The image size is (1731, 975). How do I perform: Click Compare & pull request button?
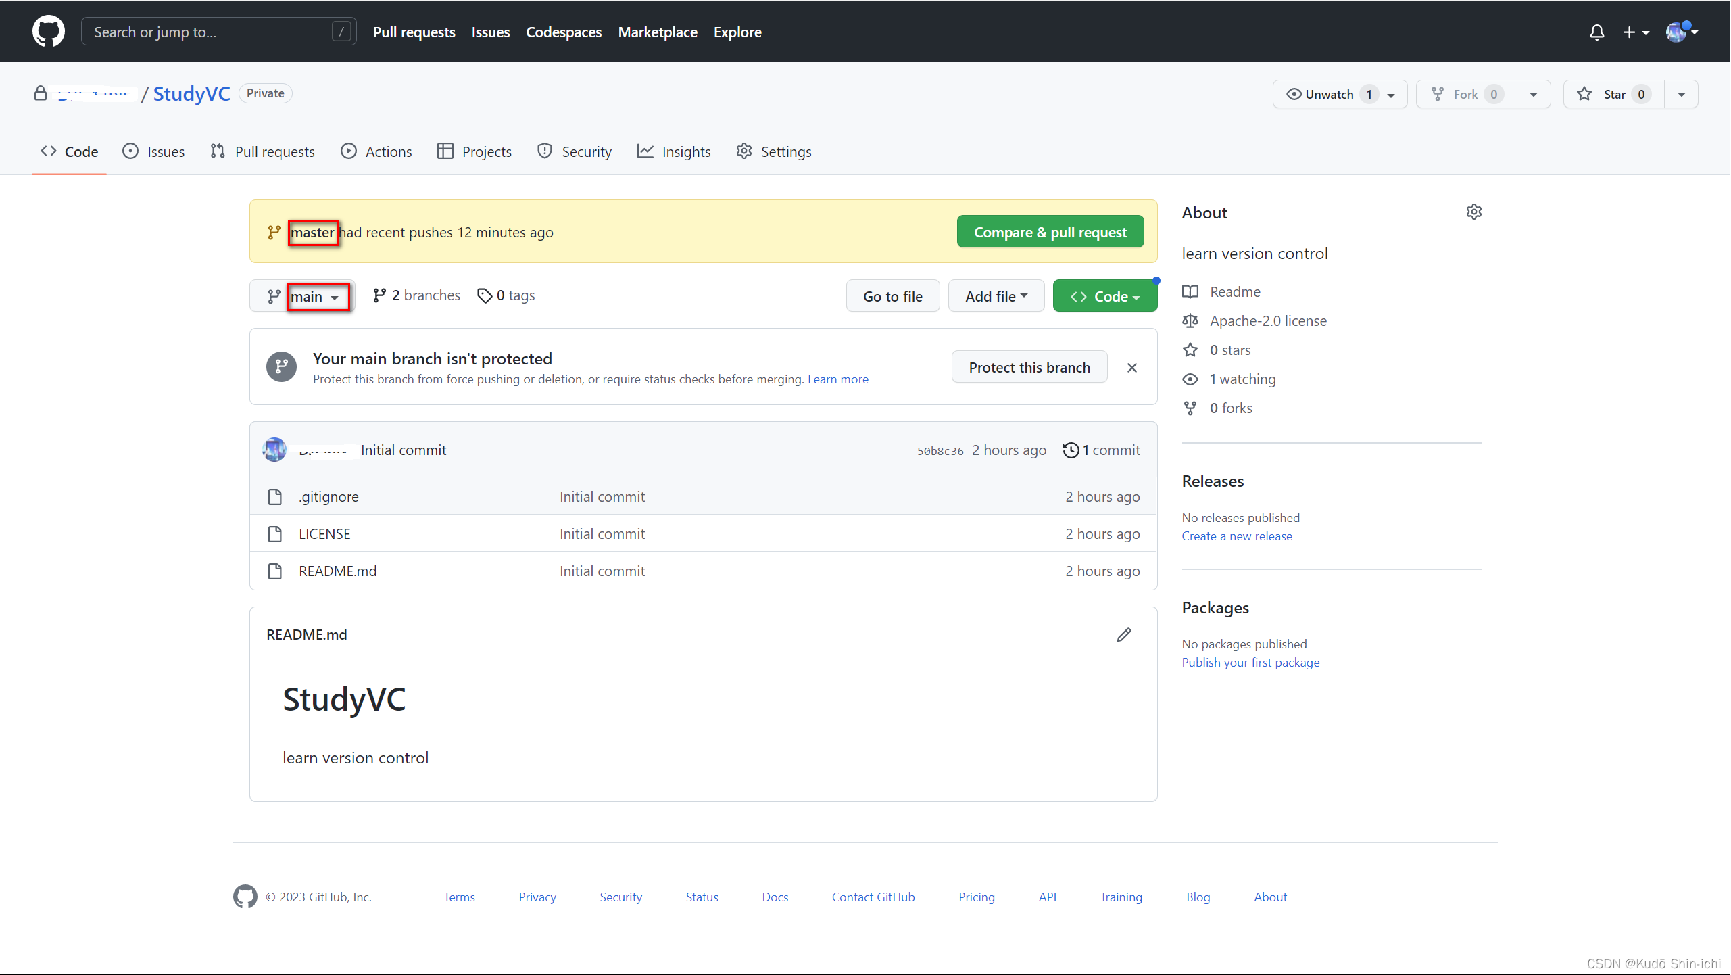(1050, 232)
